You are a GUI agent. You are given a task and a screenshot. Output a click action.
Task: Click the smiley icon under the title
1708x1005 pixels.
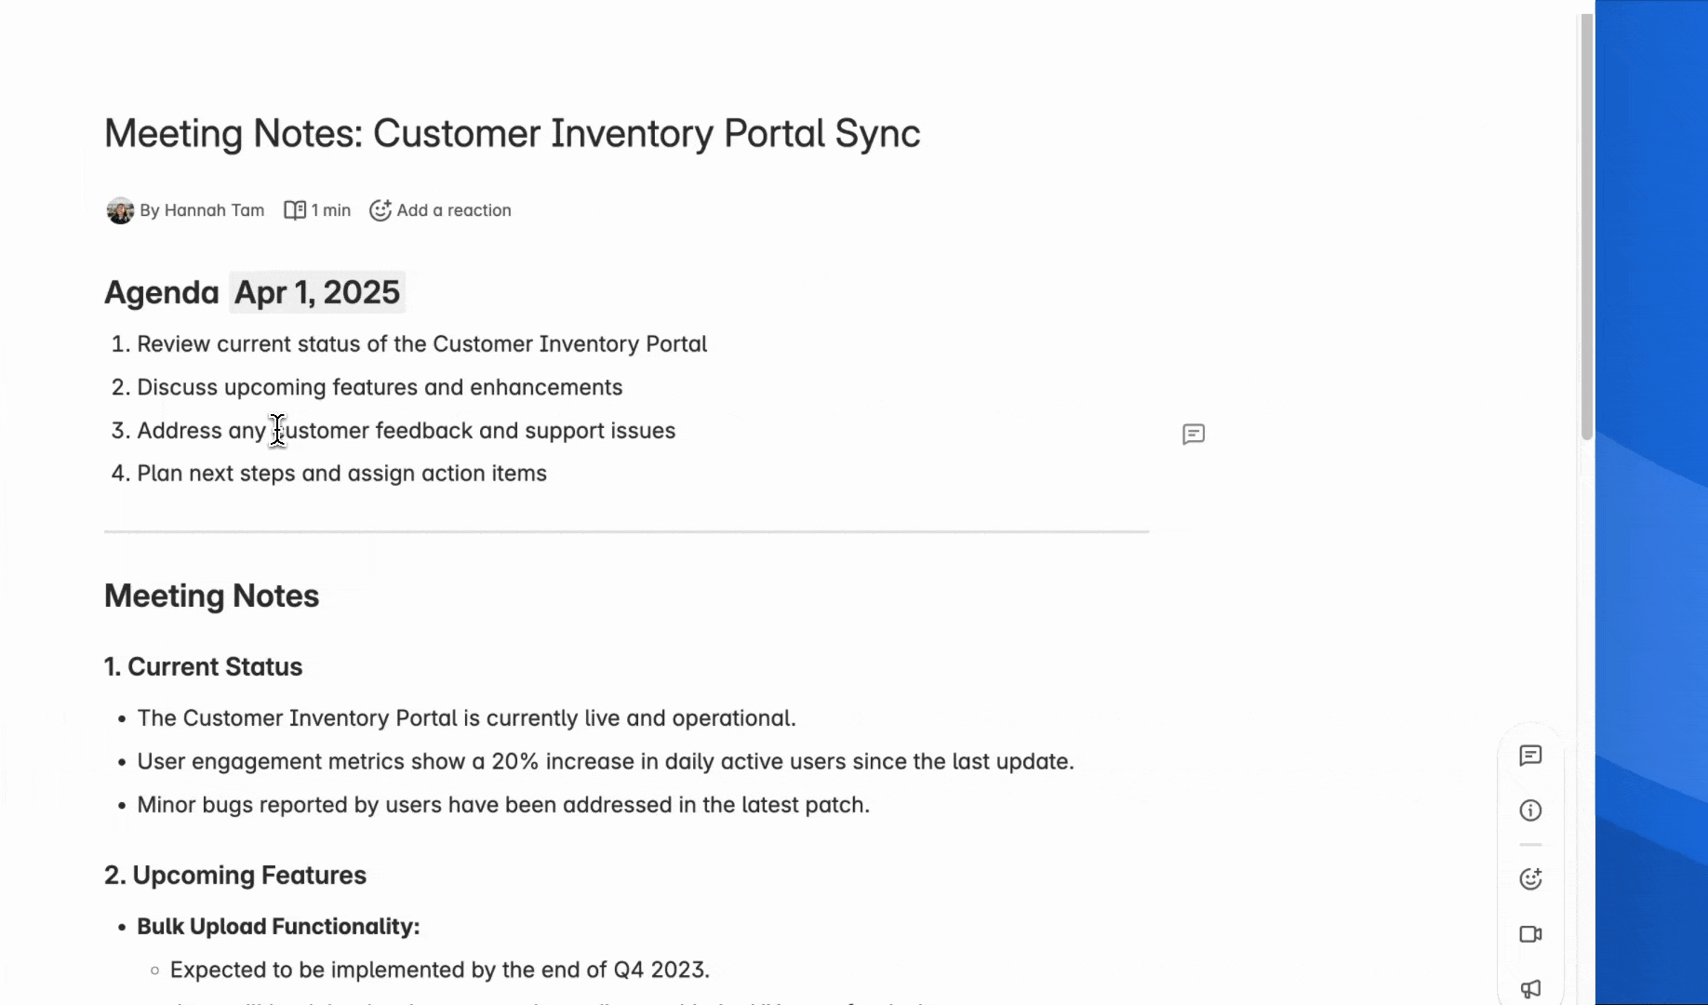[380, 210]
